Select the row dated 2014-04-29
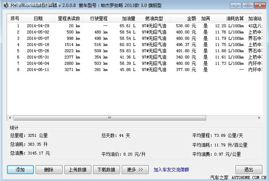The width and height of the screenshot is (269, 181). coord(38,26)
